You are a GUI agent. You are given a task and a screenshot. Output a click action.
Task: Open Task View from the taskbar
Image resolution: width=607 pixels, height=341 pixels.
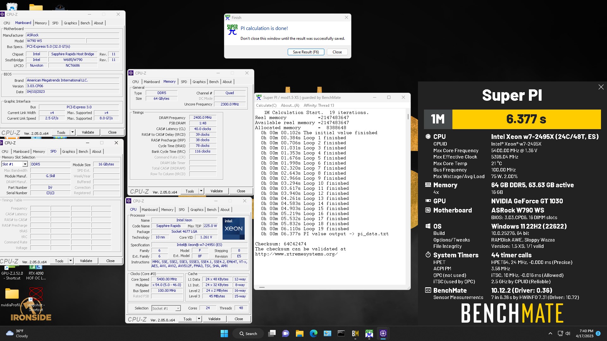[x=272, y=333]
